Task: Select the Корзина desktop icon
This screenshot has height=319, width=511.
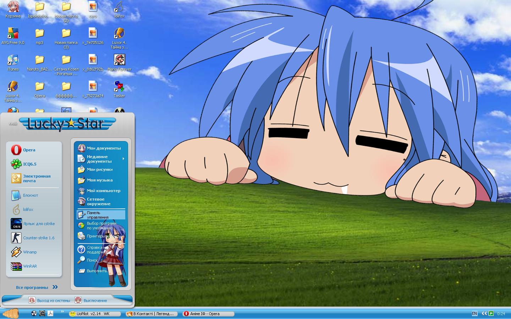Action: [x=13, y=10]
